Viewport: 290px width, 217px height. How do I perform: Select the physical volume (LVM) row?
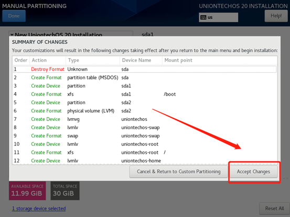point(145,111)
